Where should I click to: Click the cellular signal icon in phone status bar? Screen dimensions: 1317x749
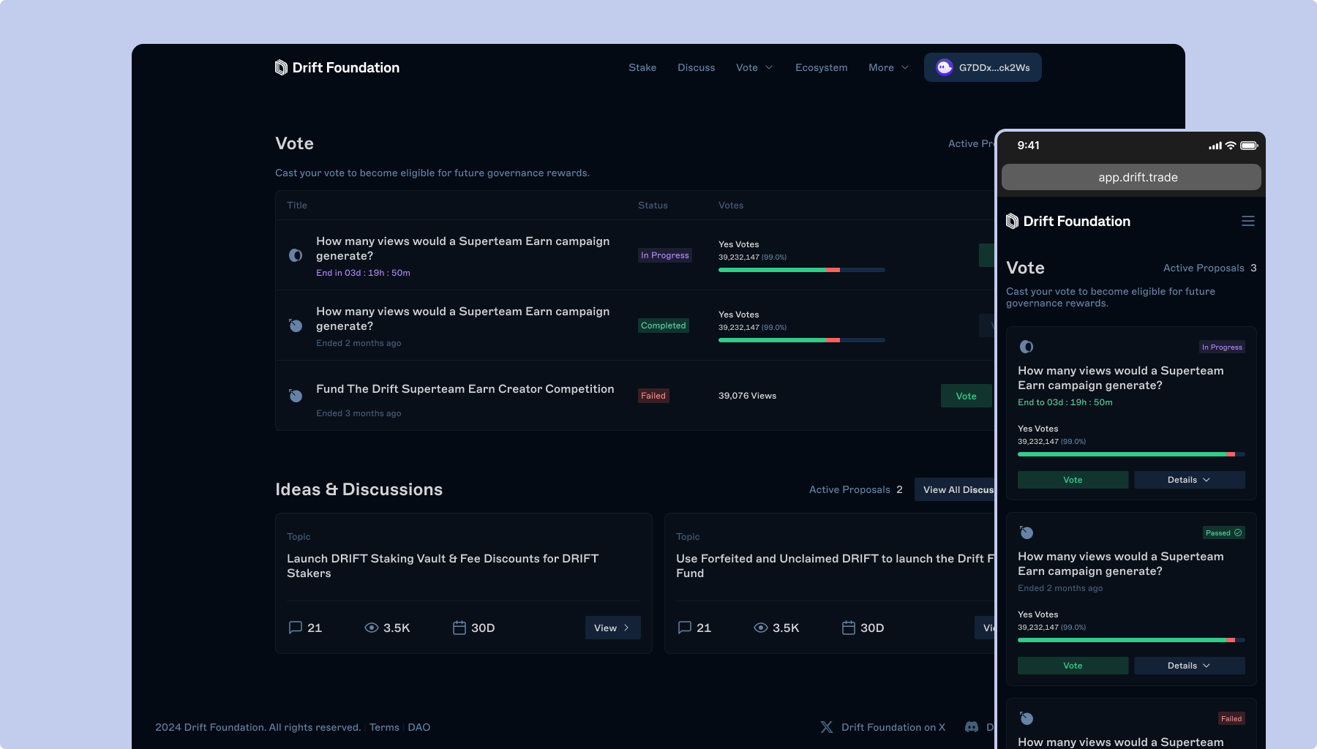pyautogui.click(x=1215, y=146)
